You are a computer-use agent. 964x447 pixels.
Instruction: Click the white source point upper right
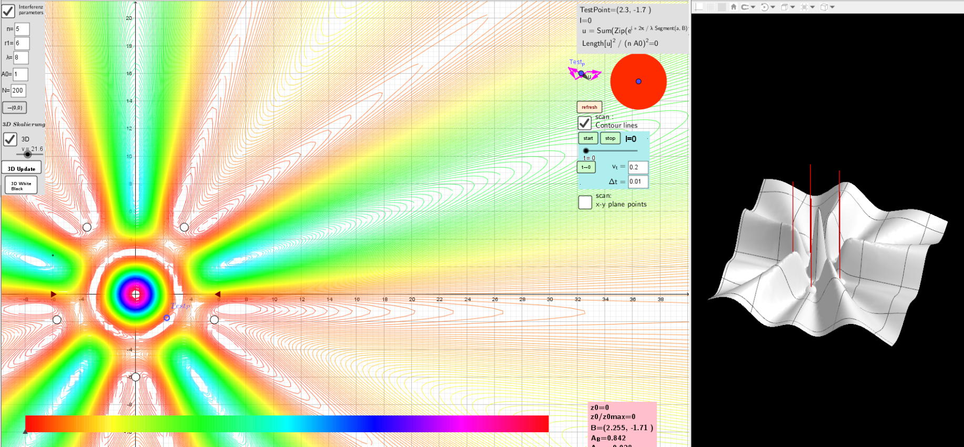click(184, 227)
